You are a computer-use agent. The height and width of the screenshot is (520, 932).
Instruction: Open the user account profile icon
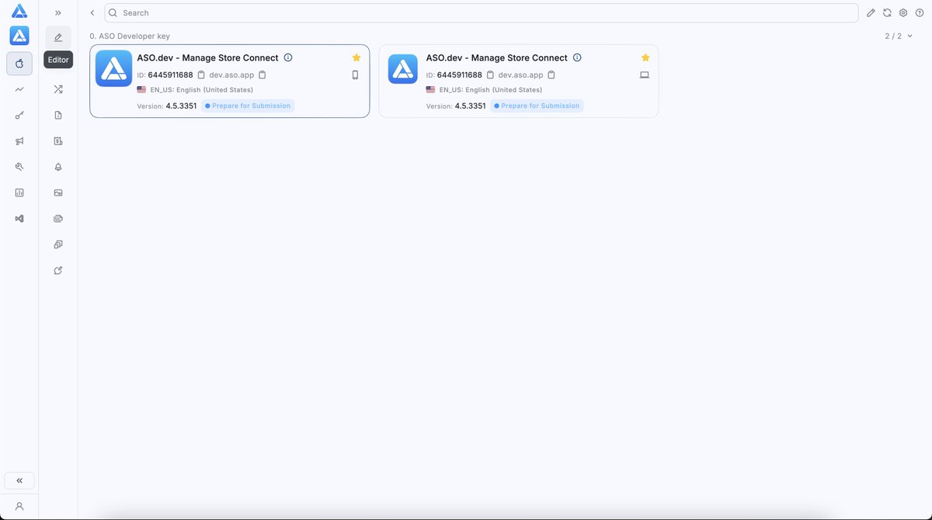click(19, 506)
